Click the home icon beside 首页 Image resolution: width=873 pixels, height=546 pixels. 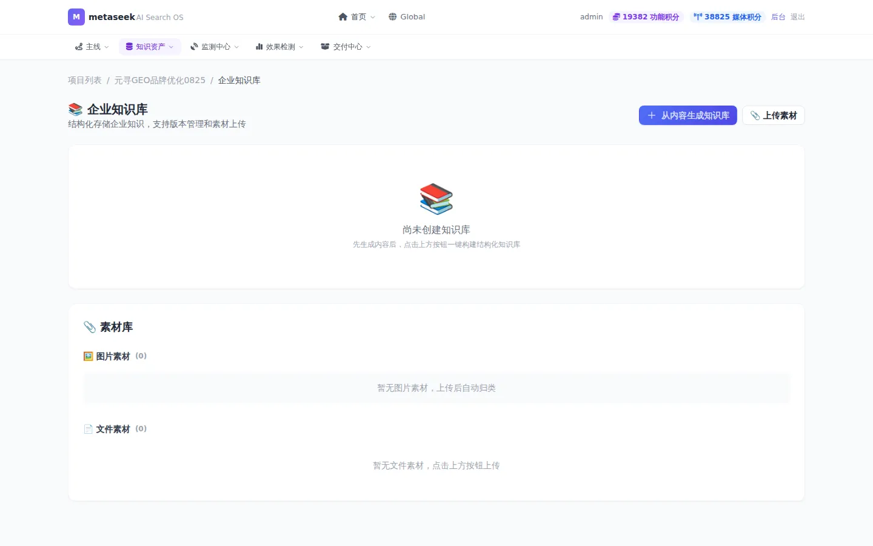point(343,17)
